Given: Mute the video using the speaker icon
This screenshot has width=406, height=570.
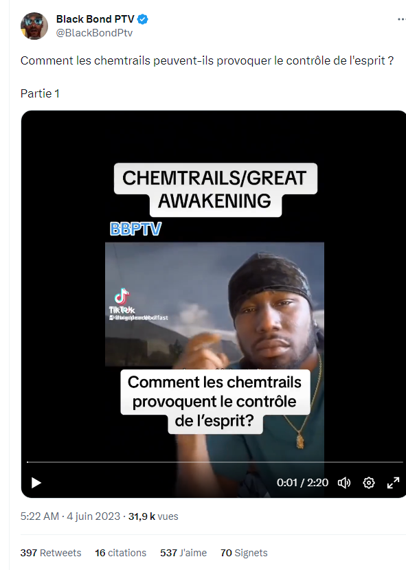Looking at the screenshot, I should click(x=343, y=483).
